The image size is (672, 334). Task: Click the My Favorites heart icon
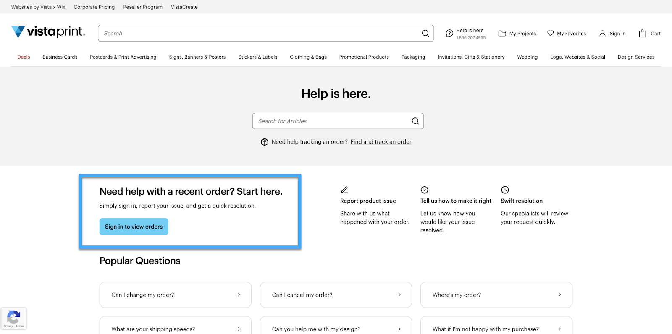click(550, 33)
